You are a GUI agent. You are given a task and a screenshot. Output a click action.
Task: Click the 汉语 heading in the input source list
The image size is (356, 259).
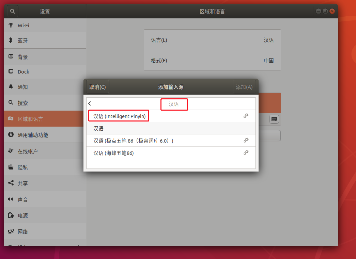click(x=174, y=104)
